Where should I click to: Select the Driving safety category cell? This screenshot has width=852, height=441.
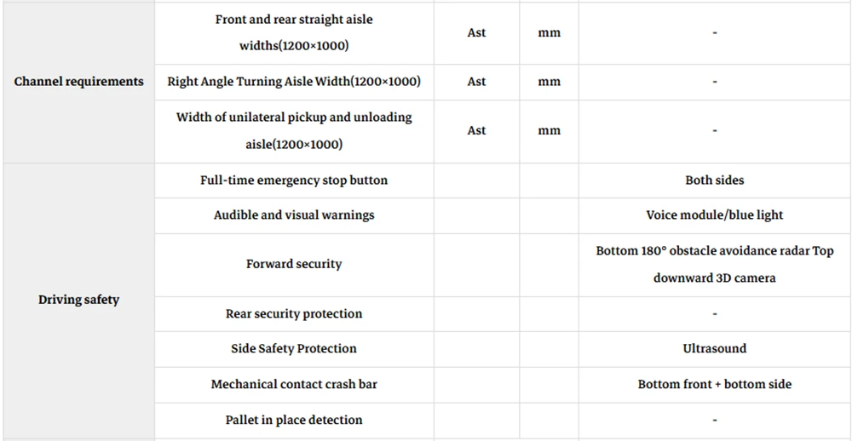click(x=78, y=300)
